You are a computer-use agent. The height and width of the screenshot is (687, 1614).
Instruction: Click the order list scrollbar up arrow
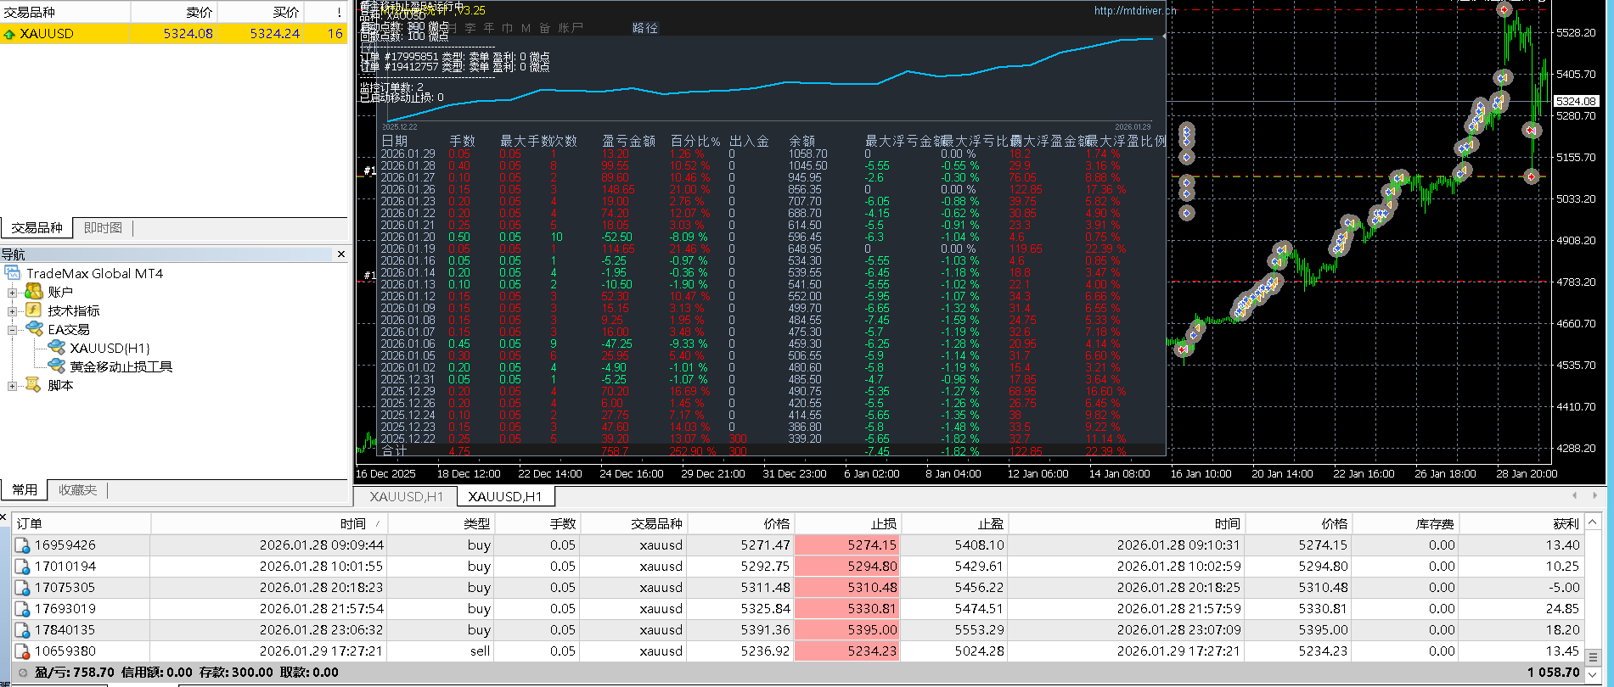1593,522
